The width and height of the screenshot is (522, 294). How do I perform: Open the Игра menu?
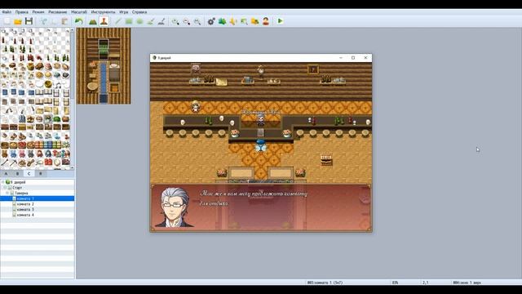click(x=123, y=12)
